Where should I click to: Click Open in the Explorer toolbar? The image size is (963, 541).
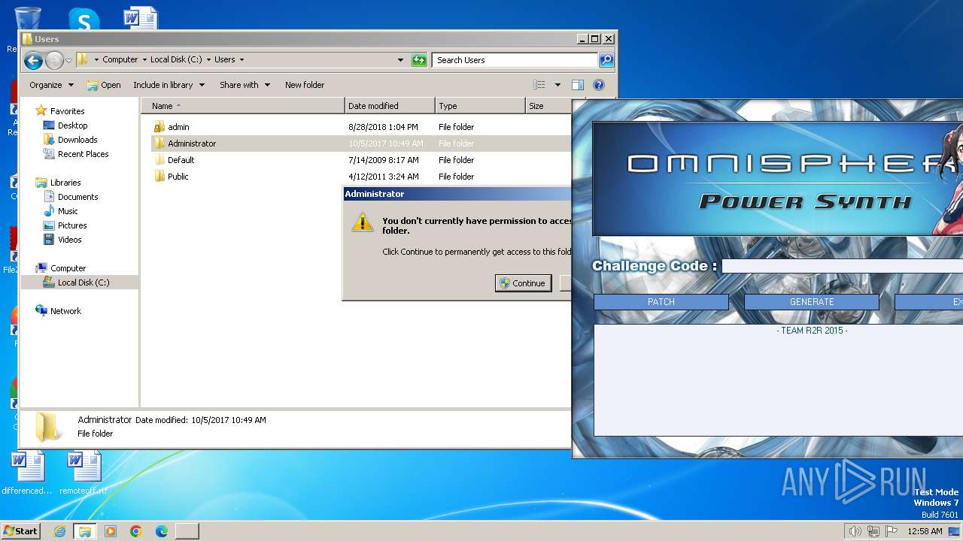click(104, 85)
